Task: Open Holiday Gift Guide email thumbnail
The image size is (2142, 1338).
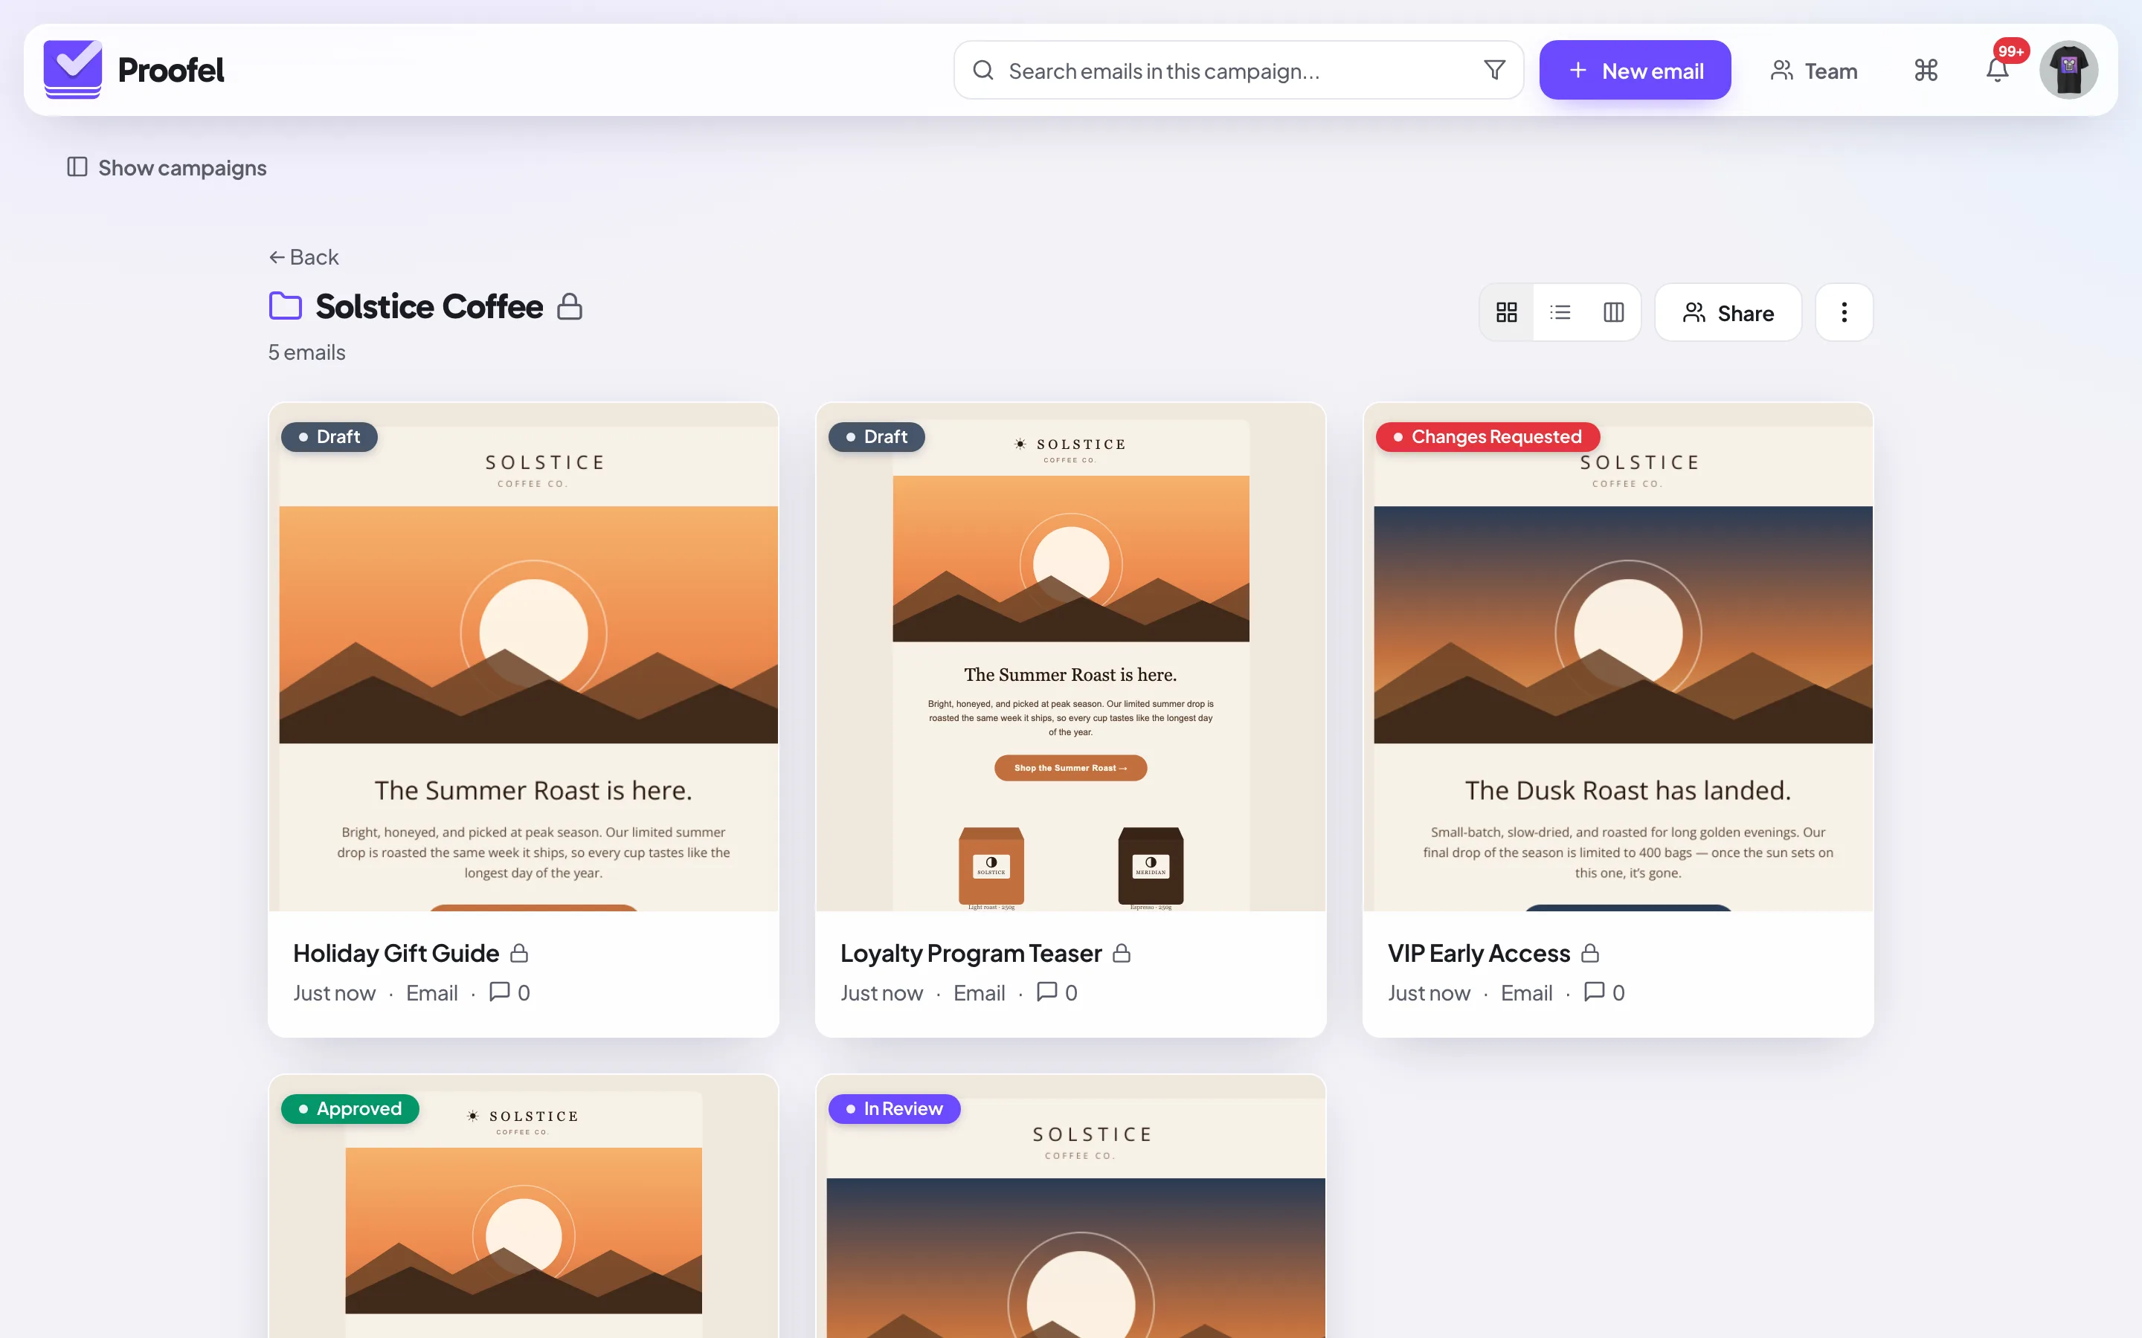Action: pyautogui.click(x=524, y=656)
